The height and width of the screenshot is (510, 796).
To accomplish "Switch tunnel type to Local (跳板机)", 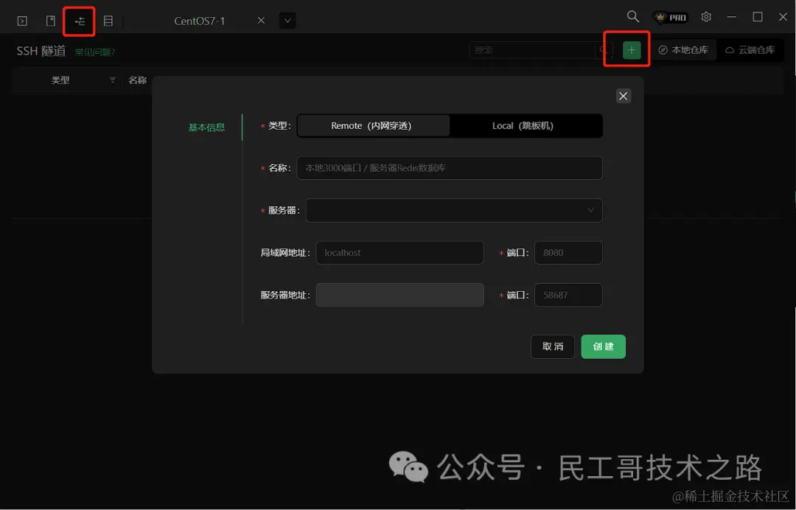I will (x=526, y=125).
